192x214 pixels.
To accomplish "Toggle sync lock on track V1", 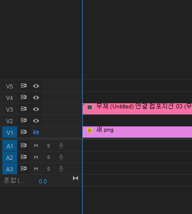I will click(x=24, y=132).
